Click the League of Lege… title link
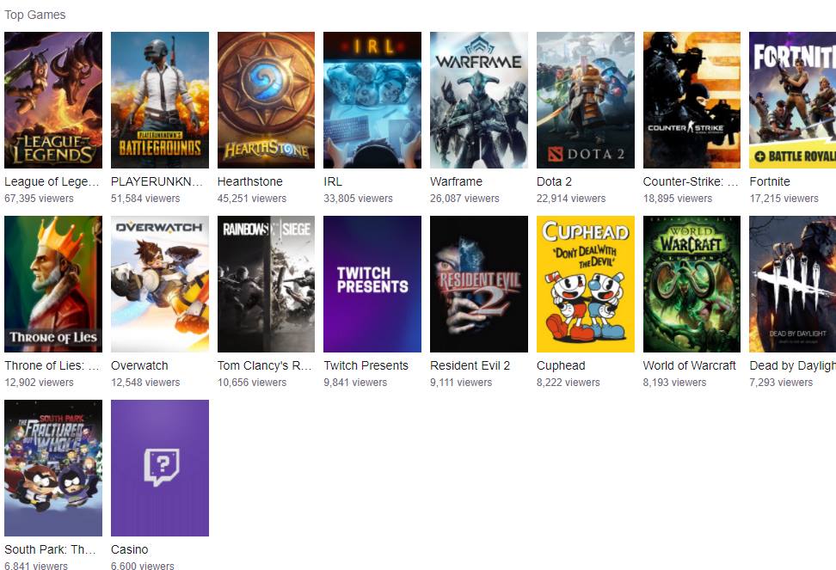836x570 pixels. [52, 181]
